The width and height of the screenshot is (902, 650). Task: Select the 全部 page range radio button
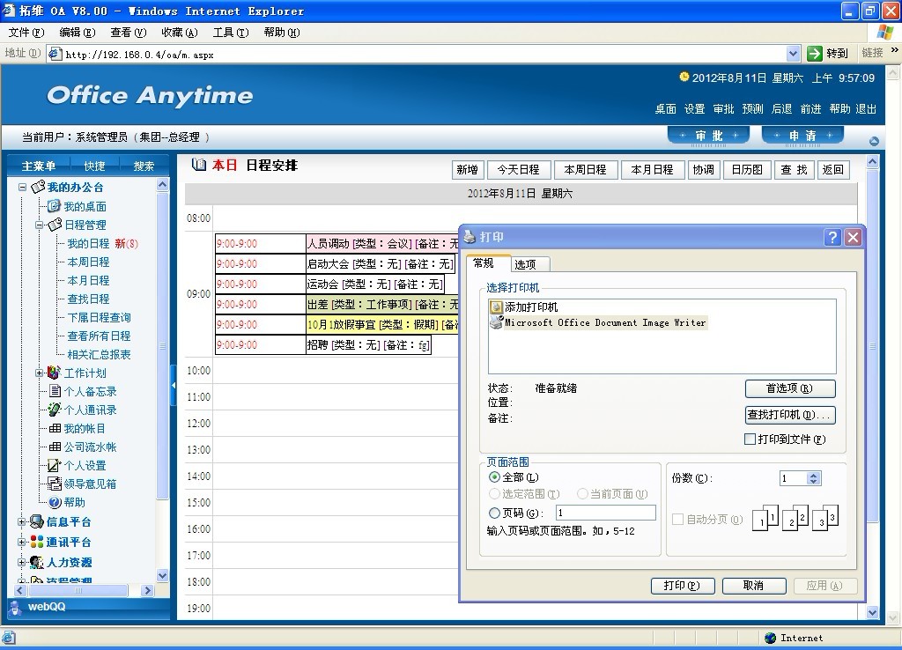tap(494, 477)
